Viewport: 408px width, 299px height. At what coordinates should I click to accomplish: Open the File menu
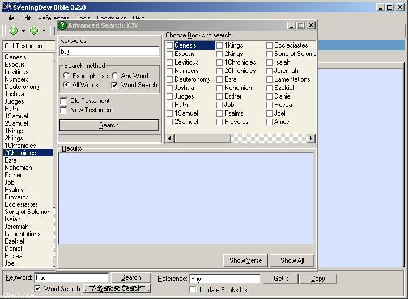(x=10, y=18)
